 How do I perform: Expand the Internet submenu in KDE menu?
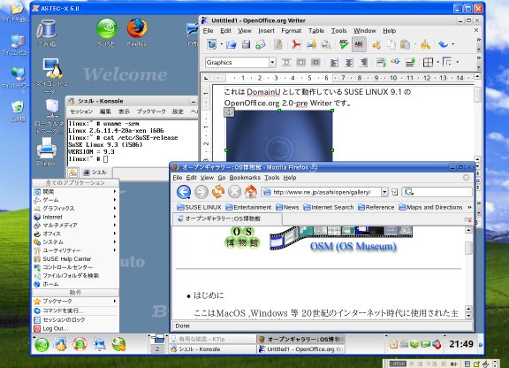click(75, 217)
